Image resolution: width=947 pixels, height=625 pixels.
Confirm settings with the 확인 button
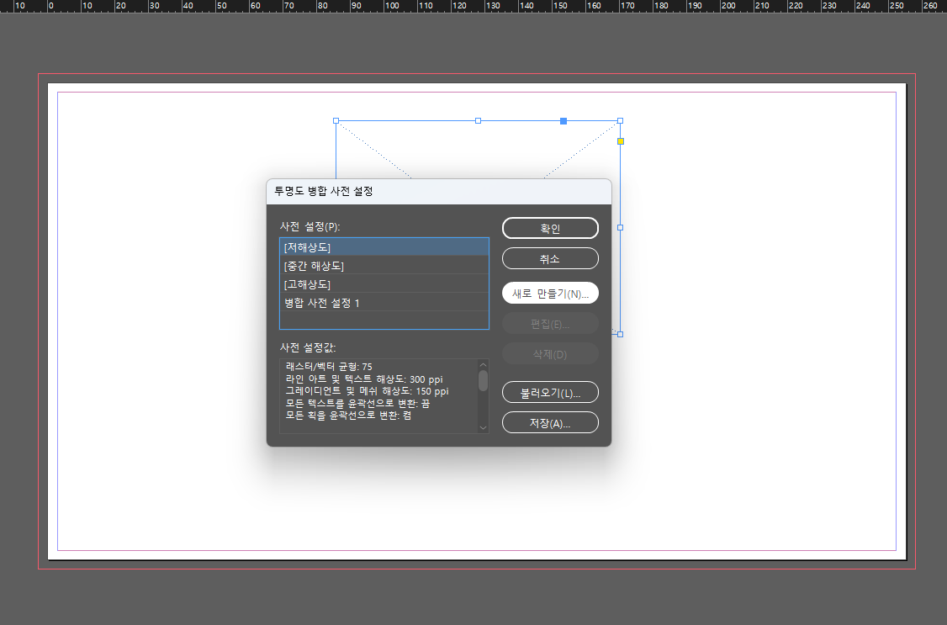click(550, 227)
